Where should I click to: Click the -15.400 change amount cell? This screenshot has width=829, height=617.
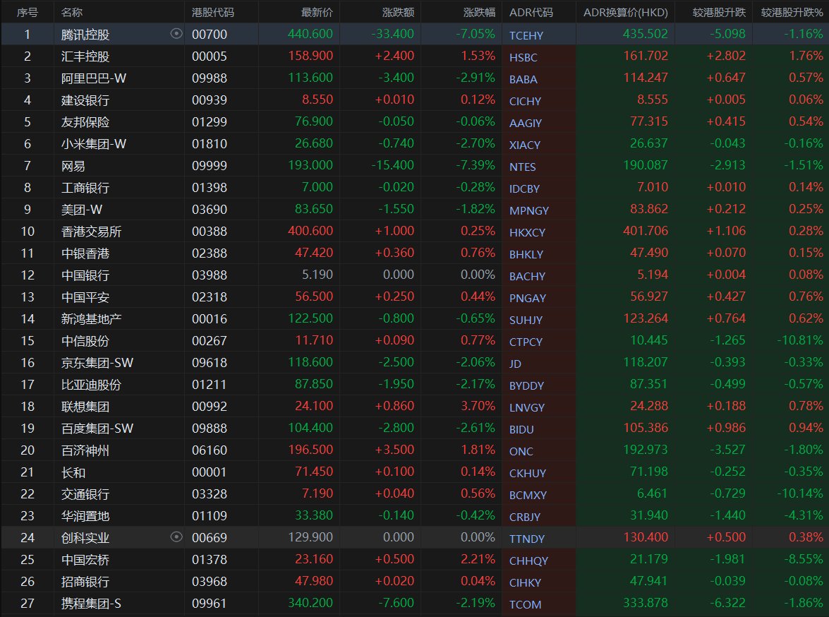click(x=393, y=165)
